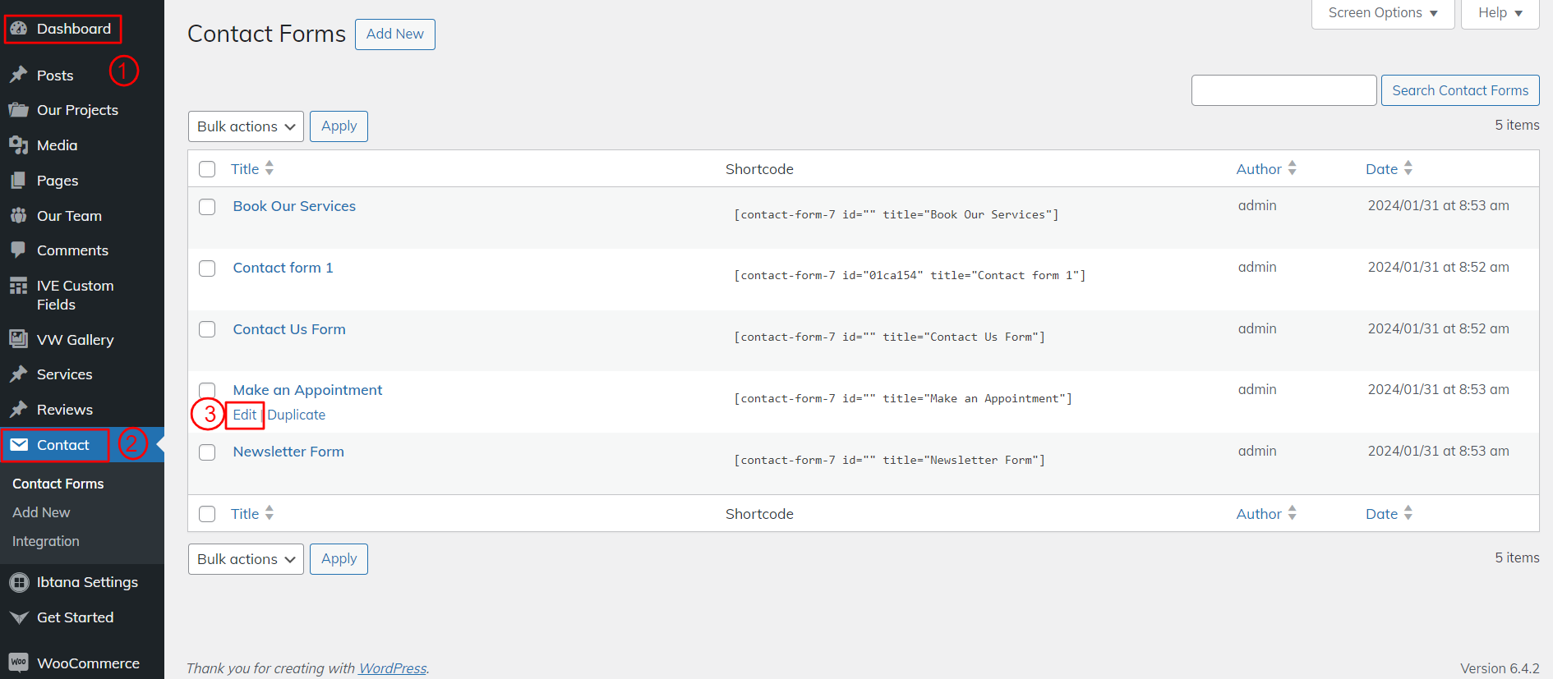Click the Dashboard gauge icon
The height and width of the screenshot is (679, 1553).
coord(19,29)
